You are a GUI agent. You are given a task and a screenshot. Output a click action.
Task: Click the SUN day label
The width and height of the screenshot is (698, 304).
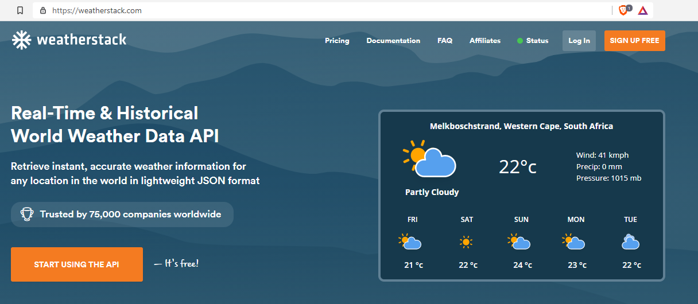tap(521, 220)
